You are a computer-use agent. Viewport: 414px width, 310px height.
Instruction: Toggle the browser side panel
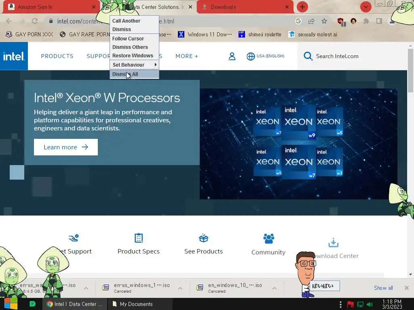click(379, 21)
